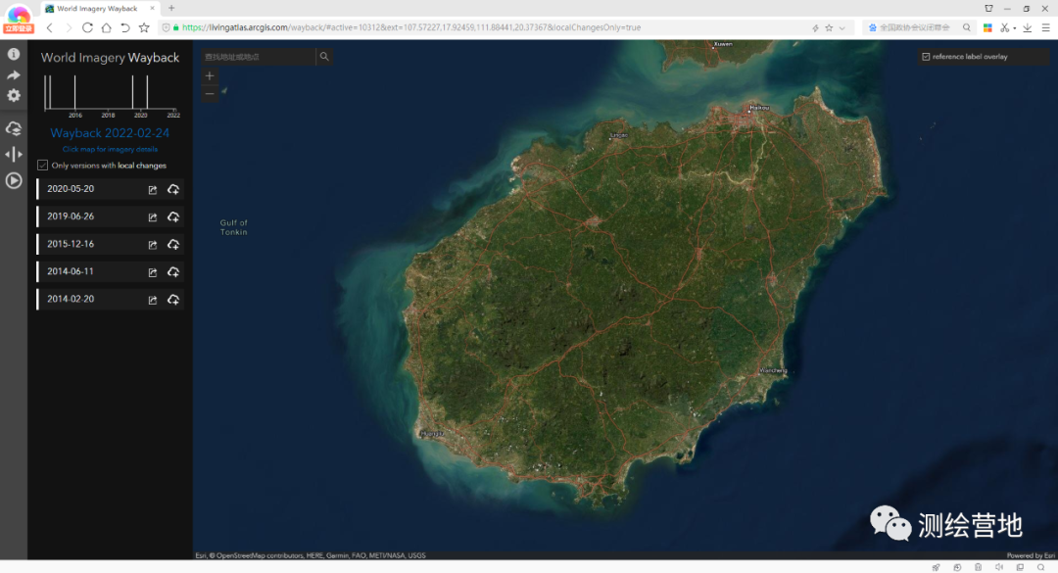The width and height of the screenshot is (1058, 573).
Task: Add 2014-02-20 release to web map
Action: point(173,300)
